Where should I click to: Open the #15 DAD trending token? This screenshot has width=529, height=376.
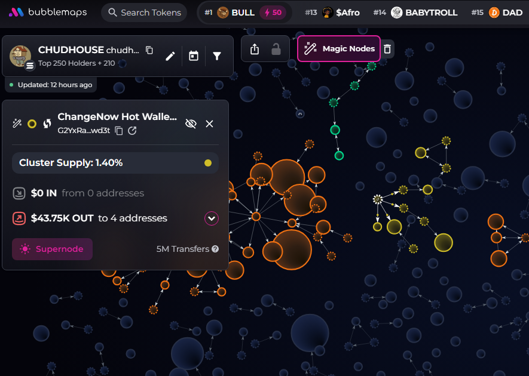[497, 13]
